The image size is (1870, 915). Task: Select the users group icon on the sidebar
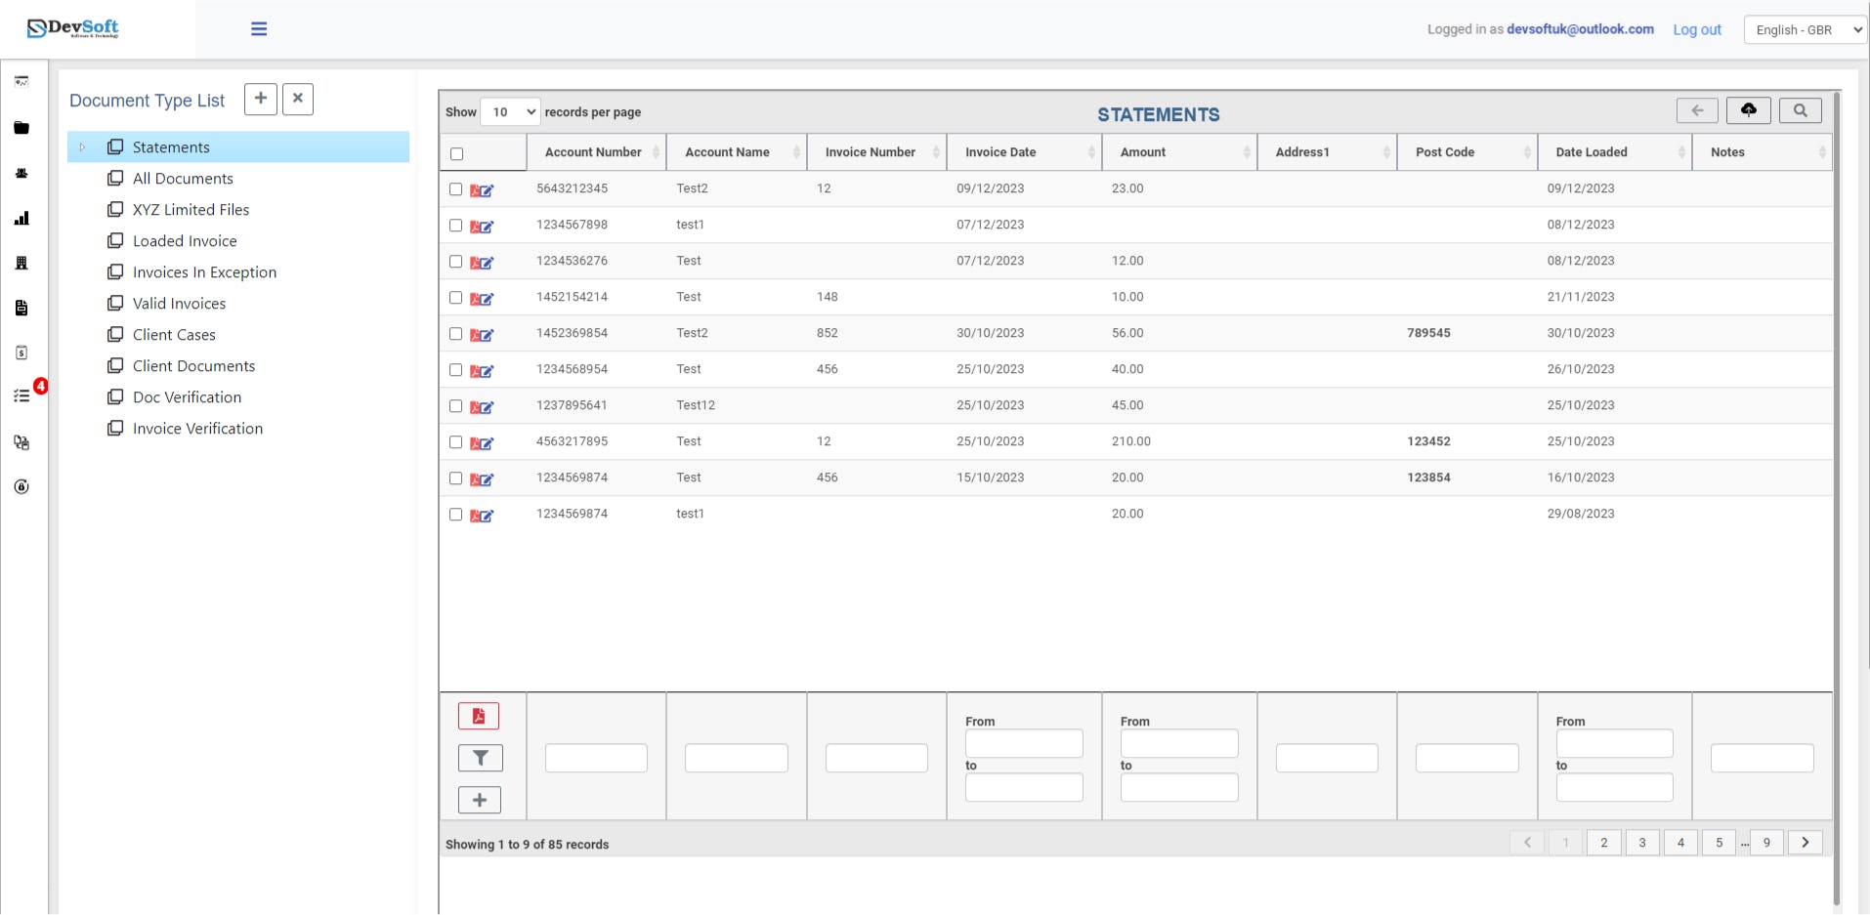tap(21, 173)
